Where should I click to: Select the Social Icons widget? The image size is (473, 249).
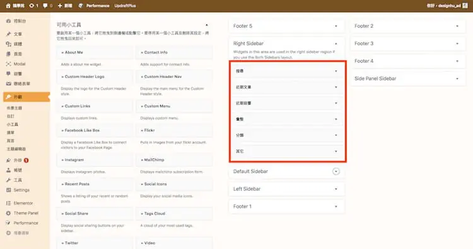(x=174, y=184)
